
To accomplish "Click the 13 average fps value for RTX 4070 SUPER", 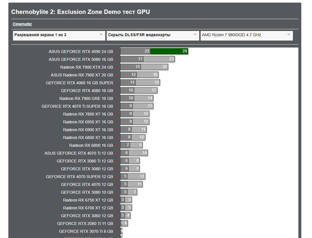I will 142,176.
